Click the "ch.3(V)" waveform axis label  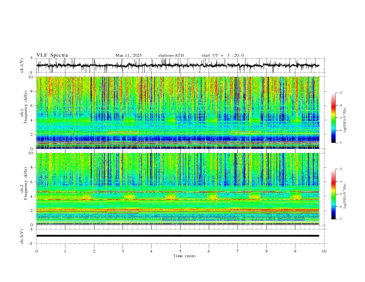coord(22,236)
